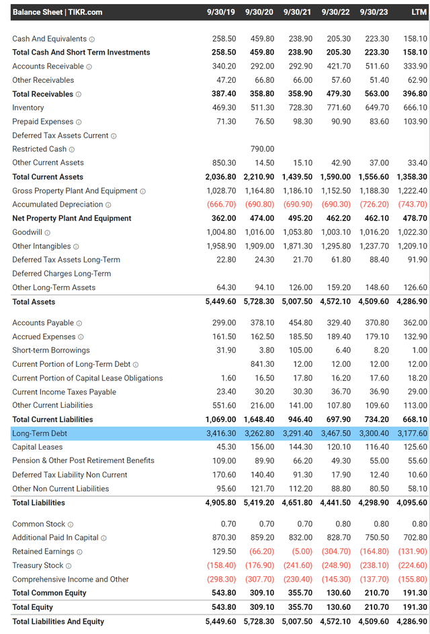Click Retained Earnings value 129.50
This screenshot has width=430, height=634.
[x=224, y=551]
